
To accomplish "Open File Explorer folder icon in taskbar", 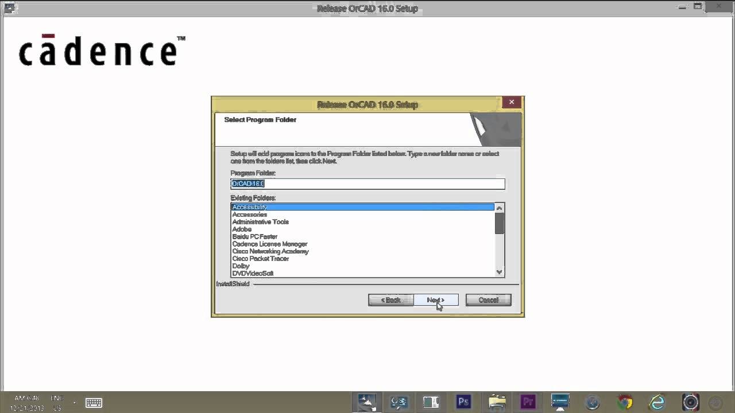I will tap(497, 402).
